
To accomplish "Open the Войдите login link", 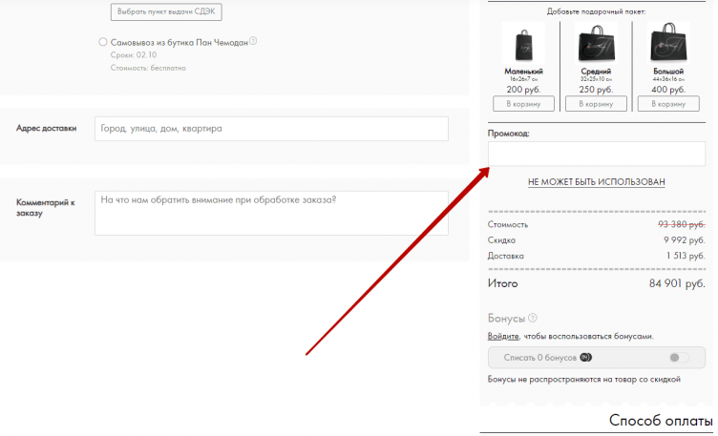I will pyautogui.click(x=503, y=336).
